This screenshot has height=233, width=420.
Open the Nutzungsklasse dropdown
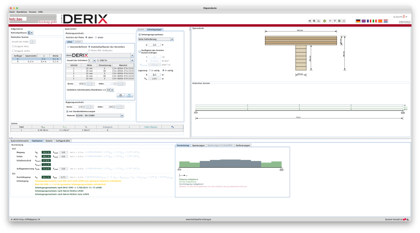(x=31, y=33)
